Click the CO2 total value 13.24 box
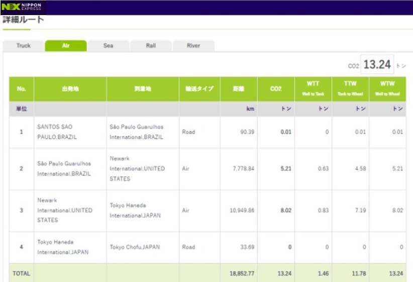 (x=377, y=64)
